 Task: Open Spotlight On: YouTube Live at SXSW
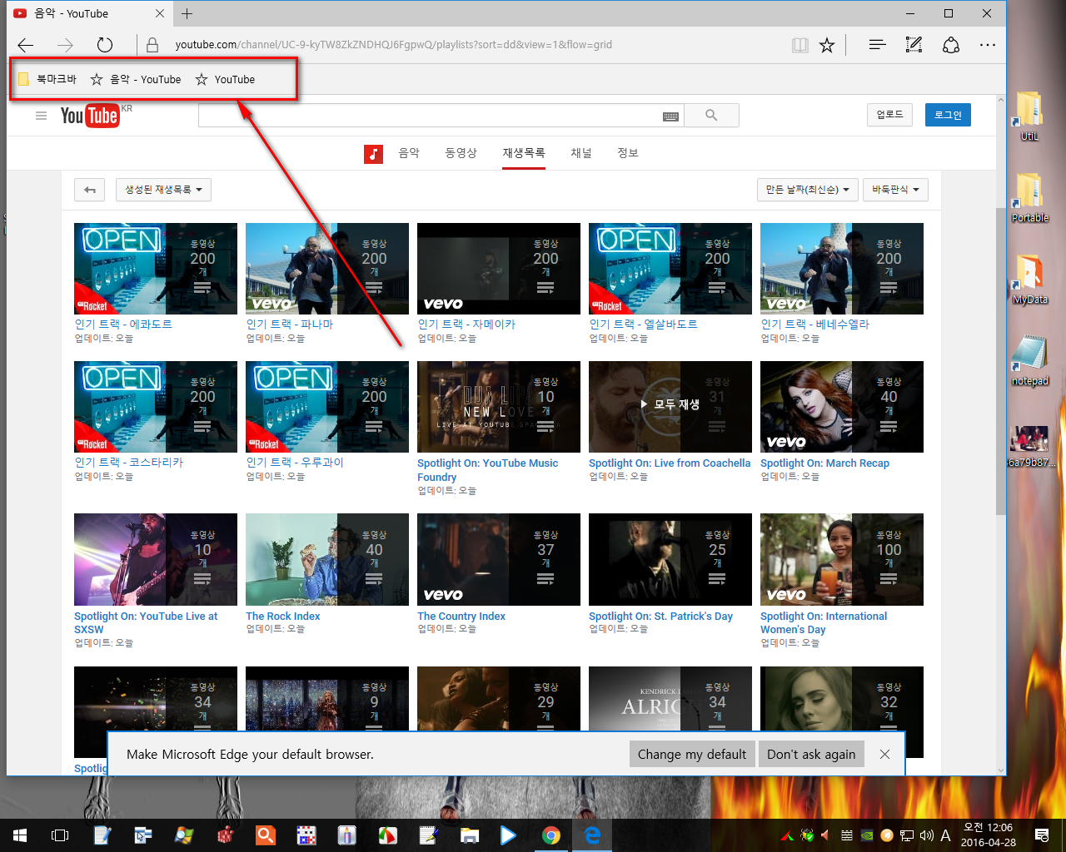(146, 623)
